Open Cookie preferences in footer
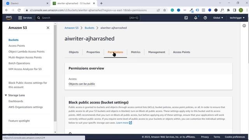Viewport: 249px width, 140px height. click(235, 137)
